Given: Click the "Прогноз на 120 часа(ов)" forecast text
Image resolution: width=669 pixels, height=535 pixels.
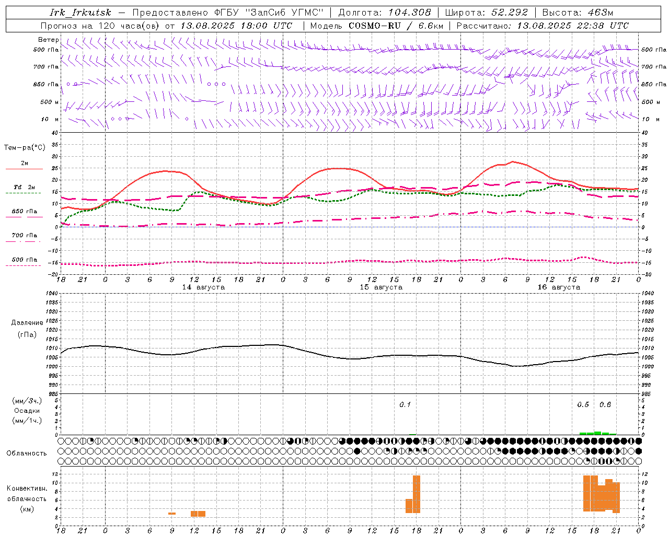Looking at the screenshot, I should click(x=101, y=26).
